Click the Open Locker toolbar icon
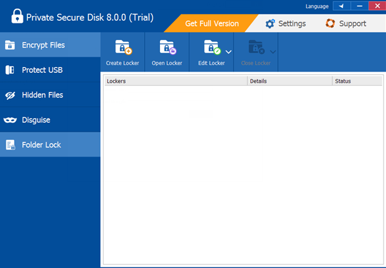This screenshot has width=386, height=268. (167, 48)
